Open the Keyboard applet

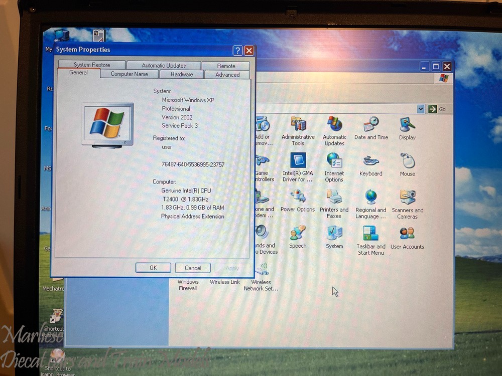371,165
